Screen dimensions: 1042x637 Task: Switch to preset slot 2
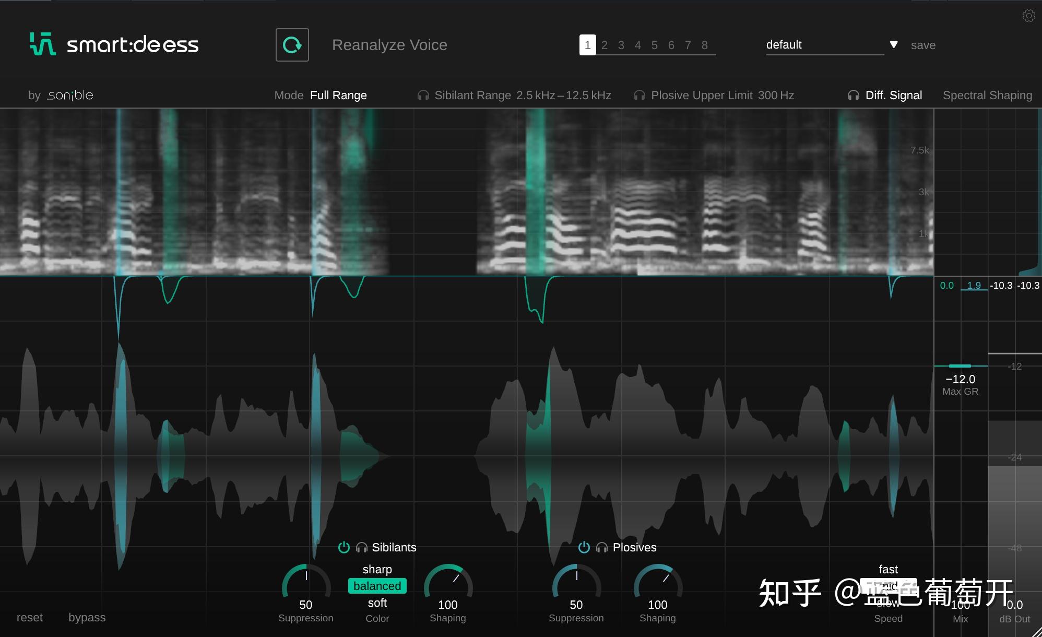(x=604, y=45)
